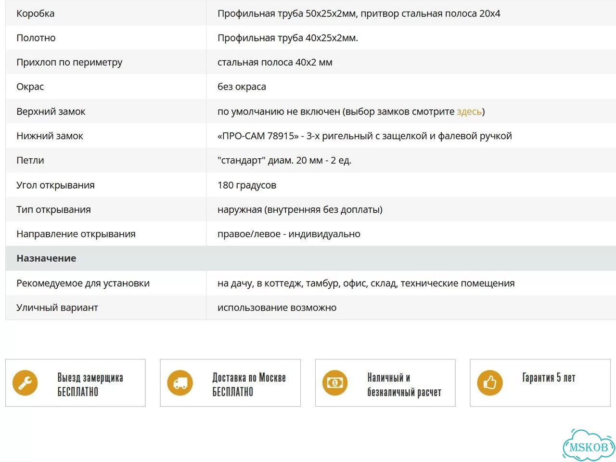616x462 pixels.
Task: Click the 'Верхний замок' row label
Action: click(x=51, y=112)
